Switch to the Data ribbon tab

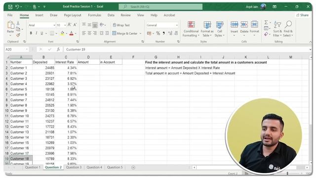(111, 15)
